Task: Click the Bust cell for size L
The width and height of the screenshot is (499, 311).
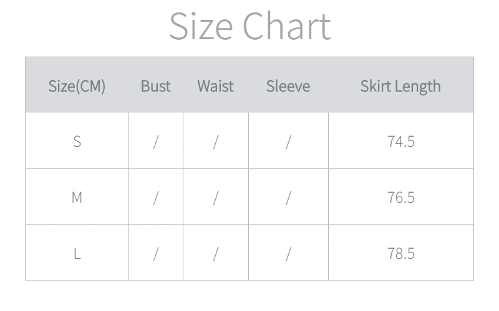Action: coord(155,254)
